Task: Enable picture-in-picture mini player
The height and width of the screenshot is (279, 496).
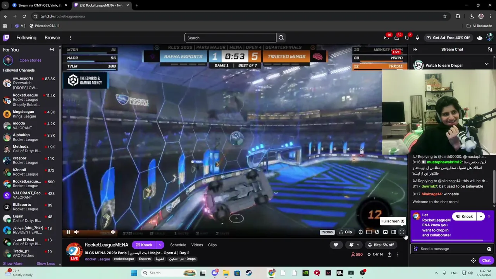Action: click(385, 232)
